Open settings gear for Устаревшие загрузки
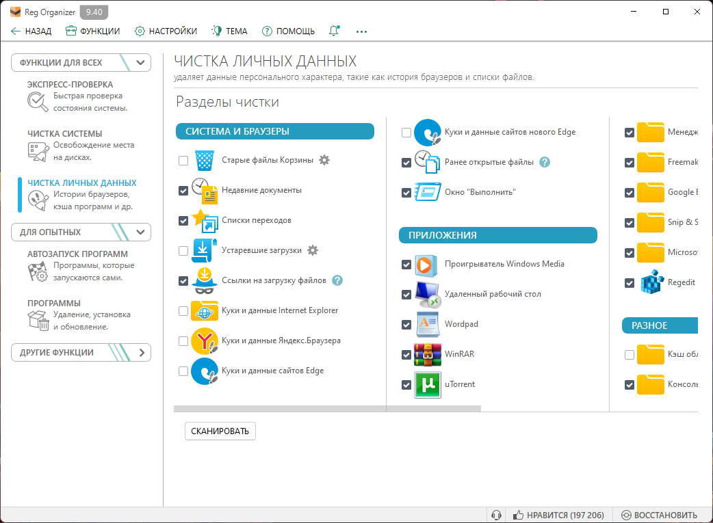Viewport: 713px width, 523px height. [313, 250]
